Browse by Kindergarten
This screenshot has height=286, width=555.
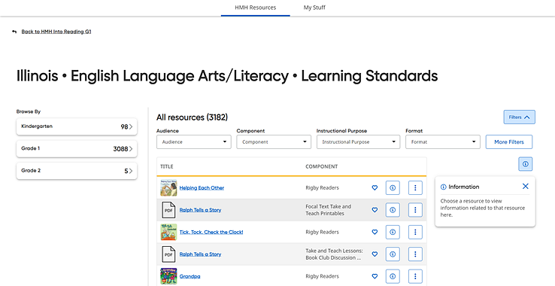(x=77, y=126)
